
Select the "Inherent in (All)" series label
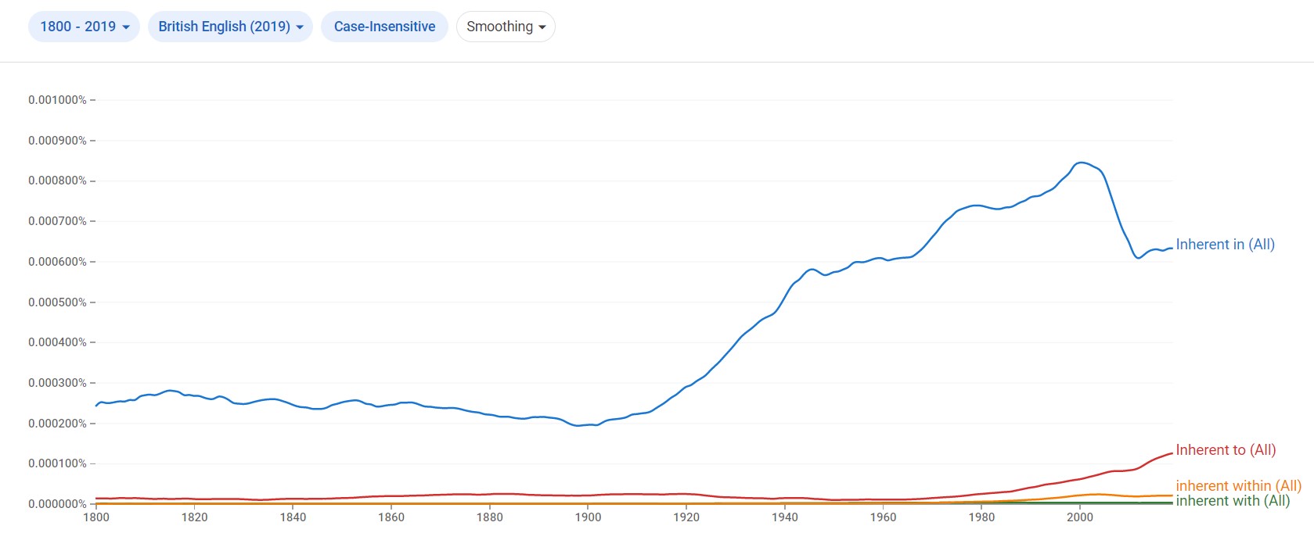tap(1225, 245)
